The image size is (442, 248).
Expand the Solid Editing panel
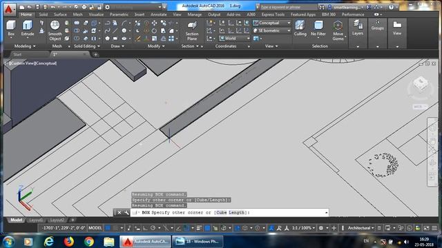click(x=87, y=46)
